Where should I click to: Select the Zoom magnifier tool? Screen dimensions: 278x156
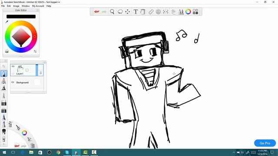[x=112, y=12]
